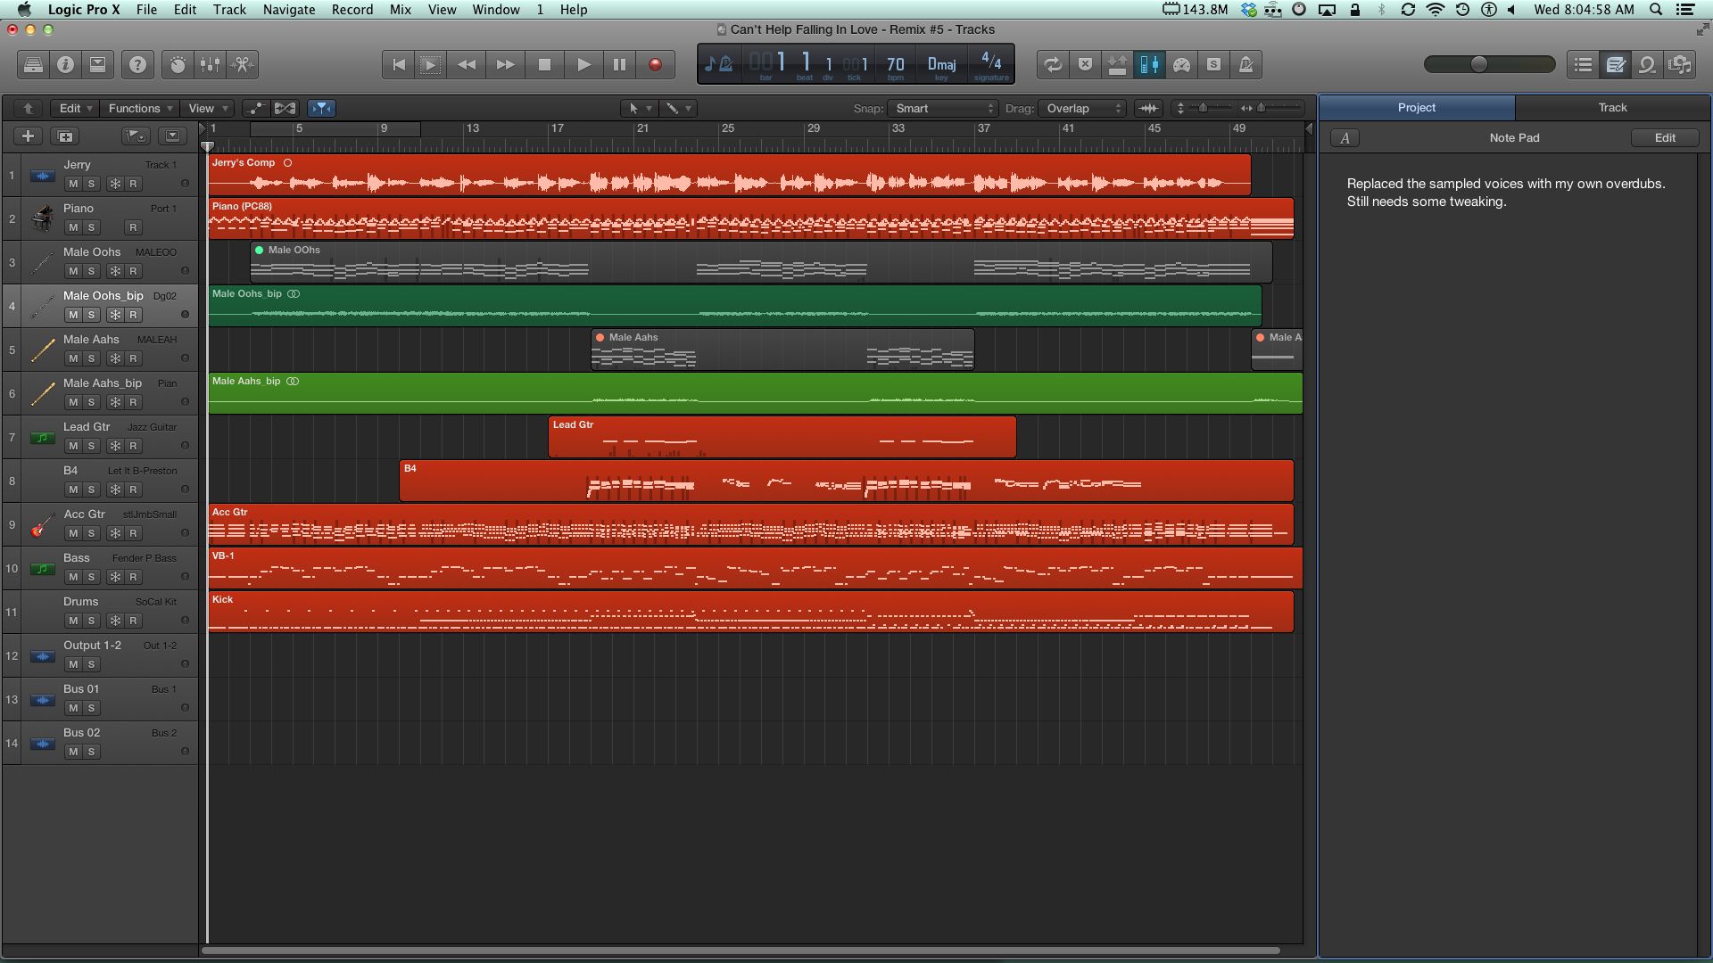The image size is (1713, 963).
Task: Open Spotlight search in menu bar
Action: 1656,9
